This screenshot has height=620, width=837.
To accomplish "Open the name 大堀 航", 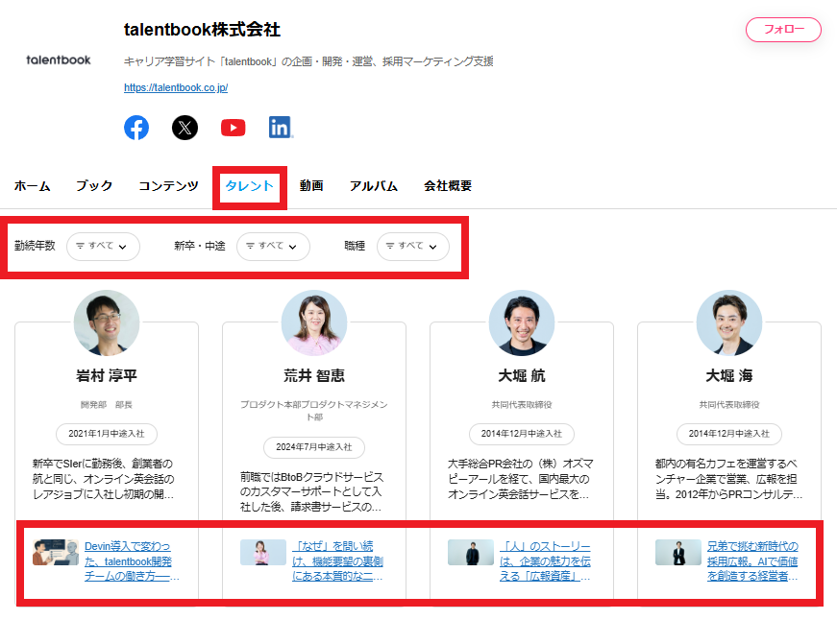I will tap(522, 376).
